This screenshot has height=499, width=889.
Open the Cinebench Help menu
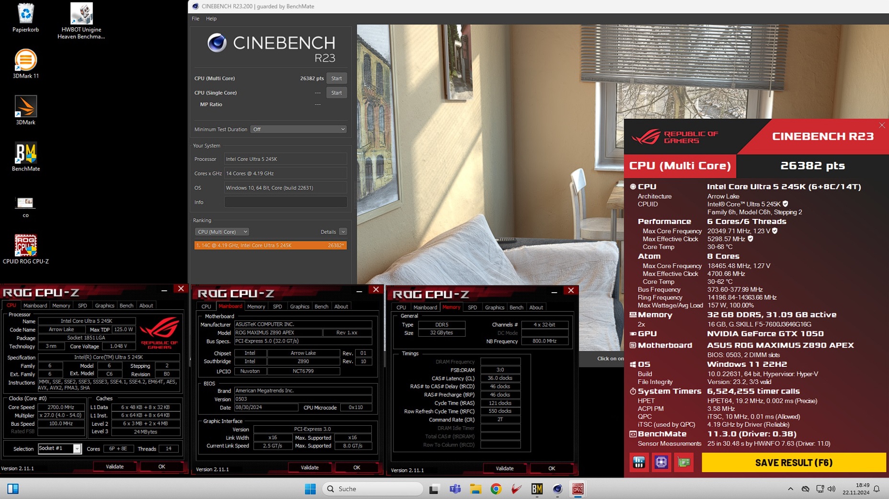click(211, 19)
